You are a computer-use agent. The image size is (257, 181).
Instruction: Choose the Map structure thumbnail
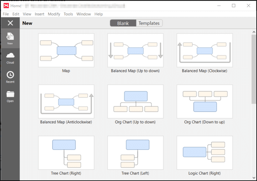tap(66, 50)
